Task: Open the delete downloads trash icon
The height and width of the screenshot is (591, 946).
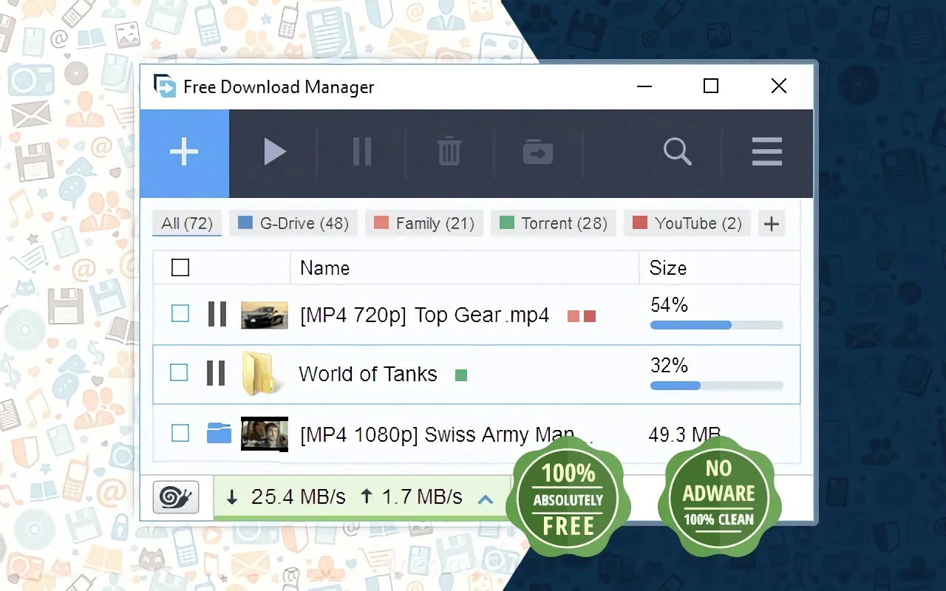Action: 449,152
